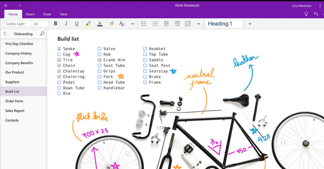Change the font size 20 box
324x169 pixels.
(40, 24)
